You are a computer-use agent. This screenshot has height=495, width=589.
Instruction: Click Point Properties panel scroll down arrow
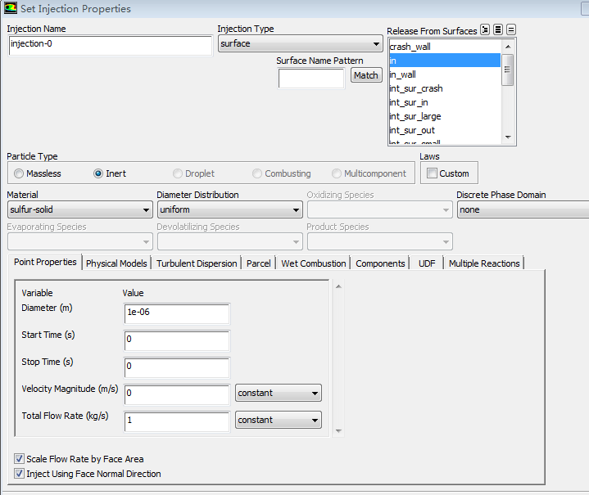pos(338,431)
